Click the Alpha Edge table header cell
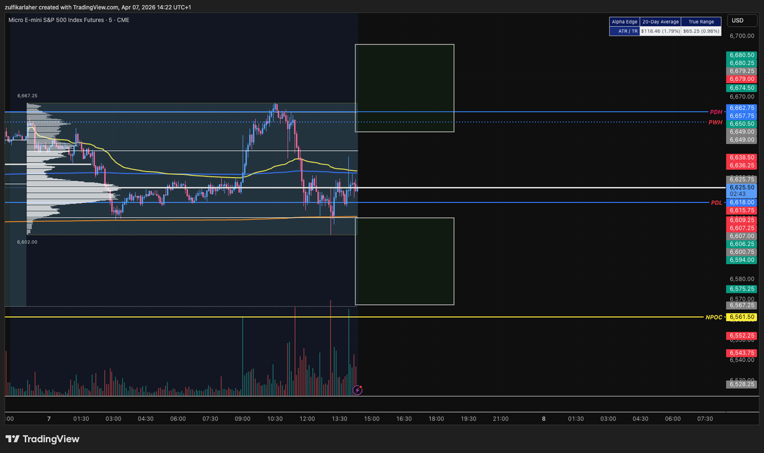Screen dimensions: 764x453 (624, 22)
